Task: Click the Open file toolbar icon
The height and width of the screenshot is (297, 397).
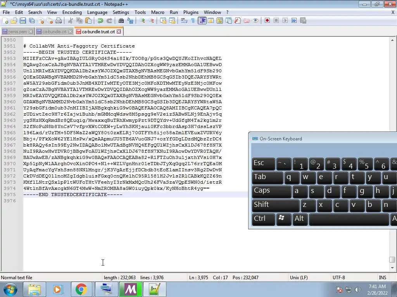Action: pos(14,21)
